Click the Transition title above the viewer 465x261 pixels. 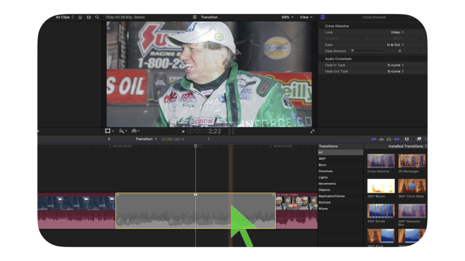[x=209, y=17]
